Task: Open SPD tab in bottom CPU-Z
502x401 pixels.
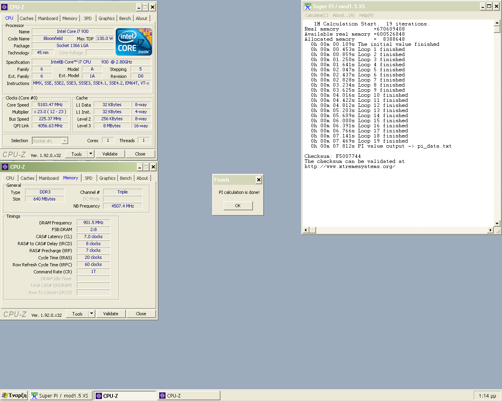Action: point(89,178)
